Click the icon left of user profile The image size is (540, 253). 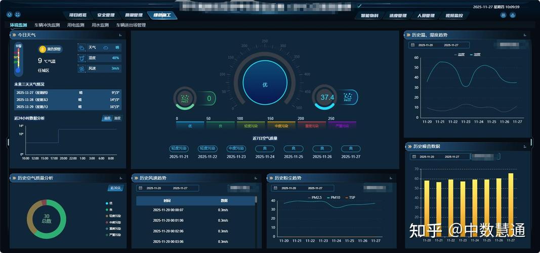pyautogui.click(x=503, y=15)
